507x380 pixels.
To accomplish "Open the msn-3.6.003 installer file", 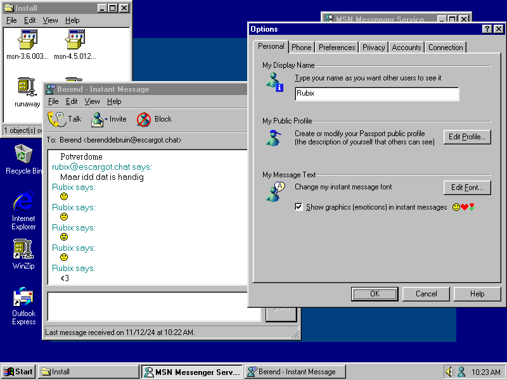I will click(x=27, y=41).
